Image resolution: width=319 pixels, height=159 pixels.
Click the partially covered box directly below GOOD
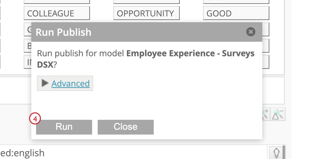tap(265, 29)
